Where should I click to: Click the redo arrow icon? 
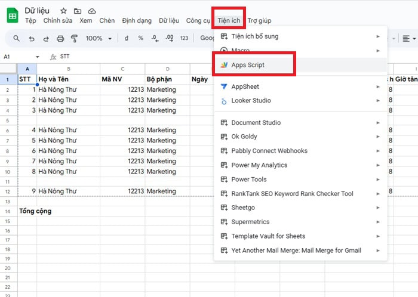tap(46, 38)
